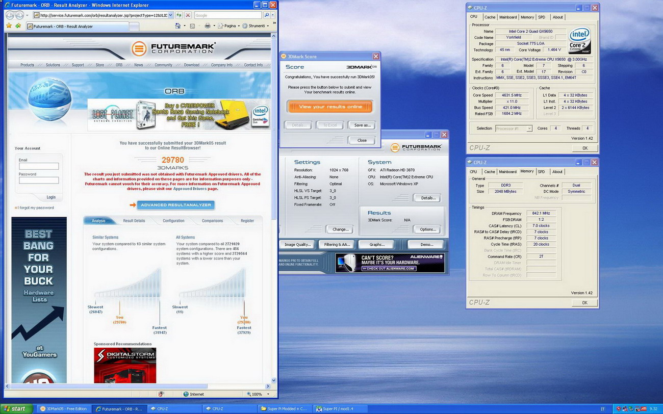
Task: Click the RSS feeds icon in IE toolbar
Action: [192, 25]
